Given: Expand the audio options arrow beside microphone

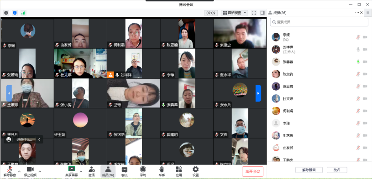Looking at the screenshot, I should (x=20, y=171).
